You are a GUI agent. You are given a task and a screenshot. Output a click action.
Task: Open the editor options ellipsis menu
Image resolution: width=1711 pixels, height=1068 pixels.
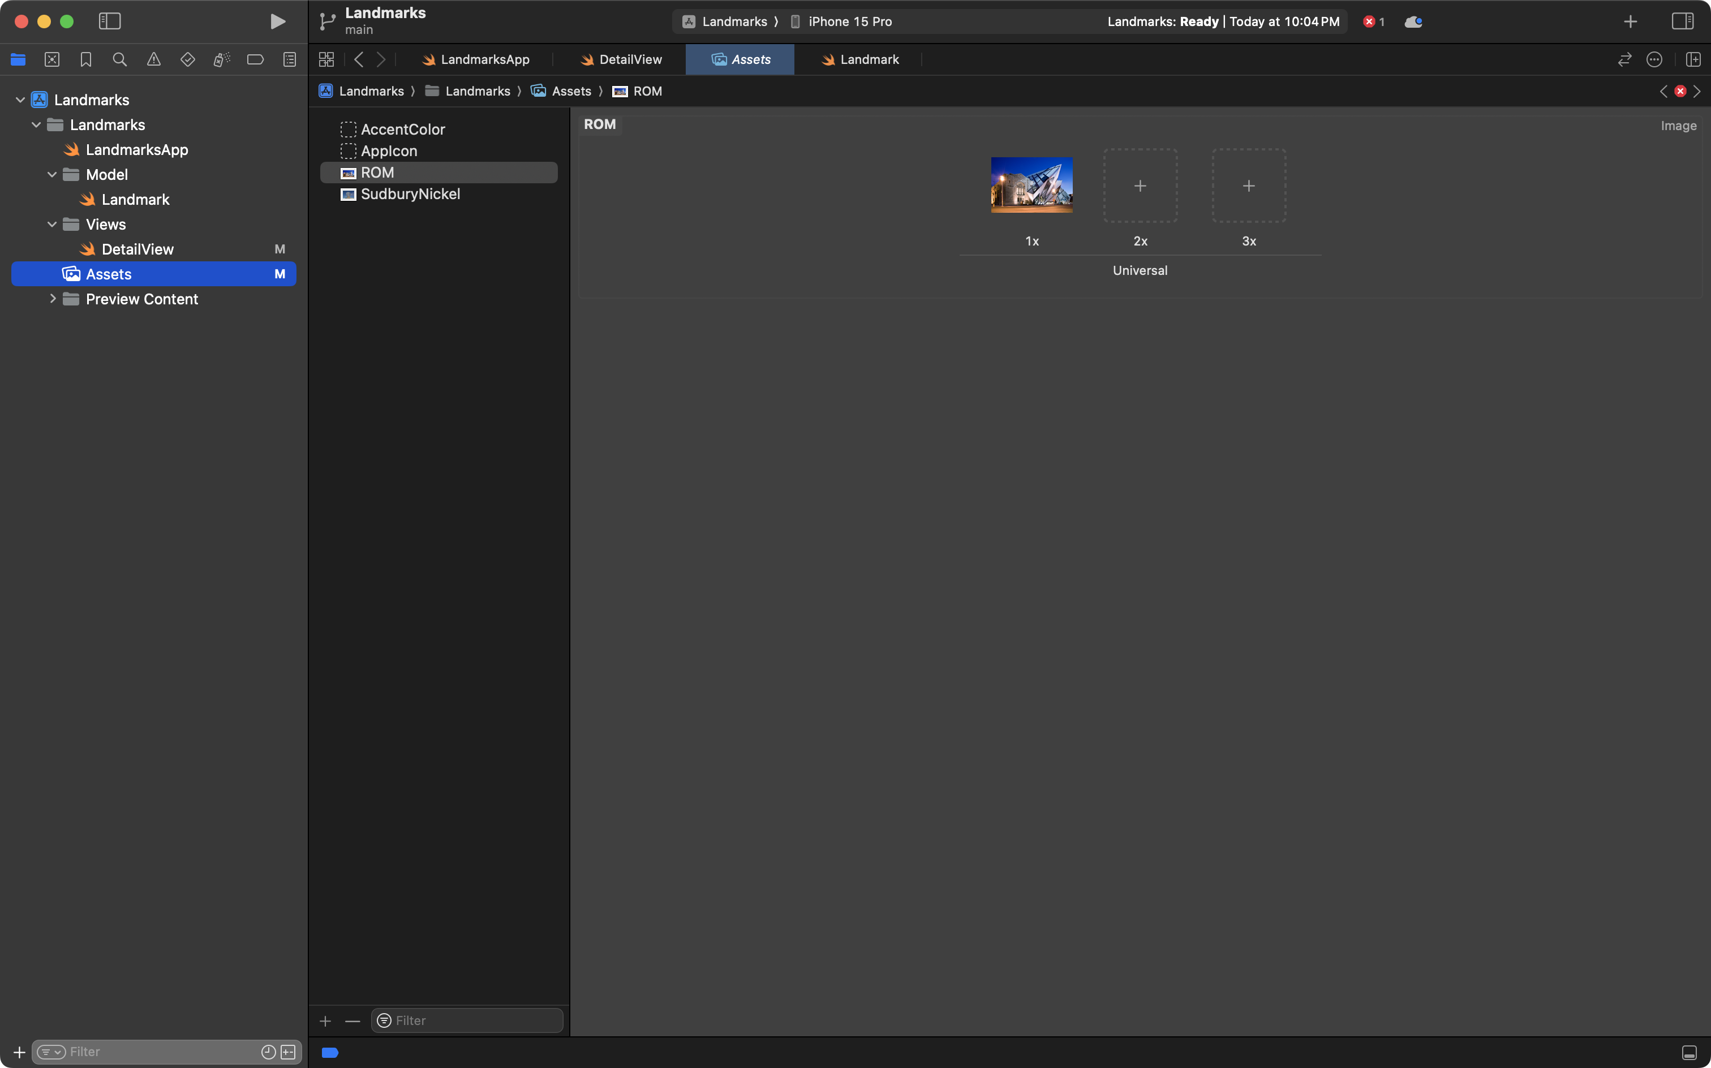pyautogui.click(x=1654, y=59)
